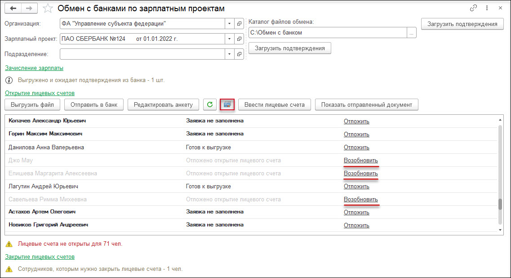Image resolution: width=511 pixels, height=278 pixels.
Task: Open the Организация field's linked record icon
Action: [240, 24]
